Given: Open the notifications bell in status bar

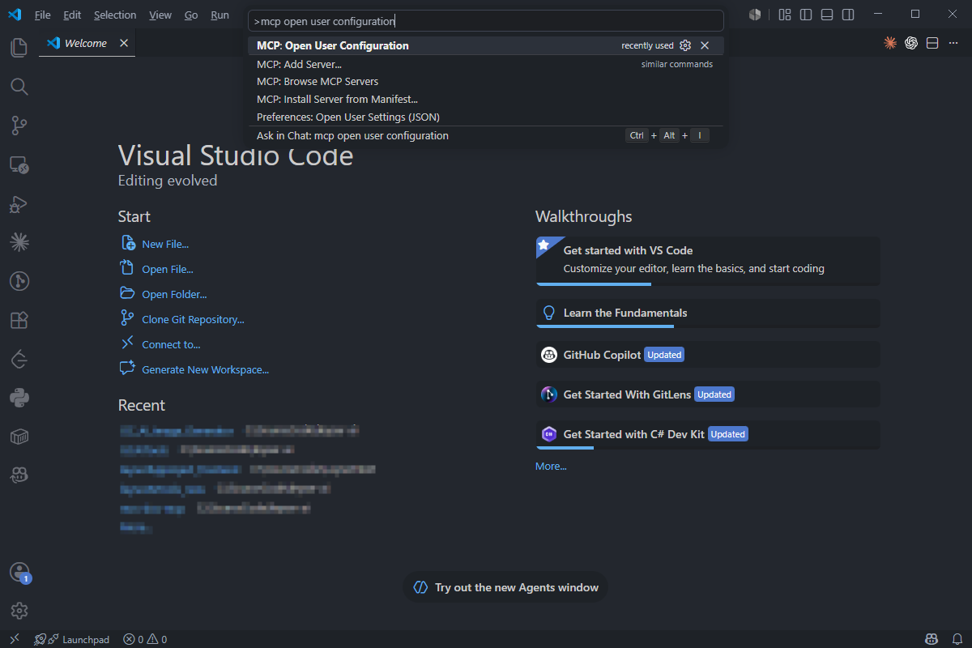Looking at the screenshot, I should pos(956,639).
